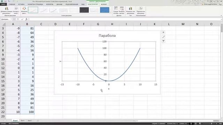The width and height of the screenshot is (223, 125).
Task: Click cell A22 containing 10
Action: coord(13,112)
